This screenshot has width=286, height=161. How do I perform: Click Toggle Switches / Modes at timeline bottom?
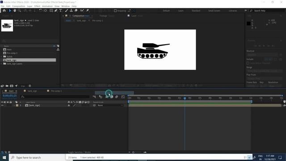tap(80, 152)
